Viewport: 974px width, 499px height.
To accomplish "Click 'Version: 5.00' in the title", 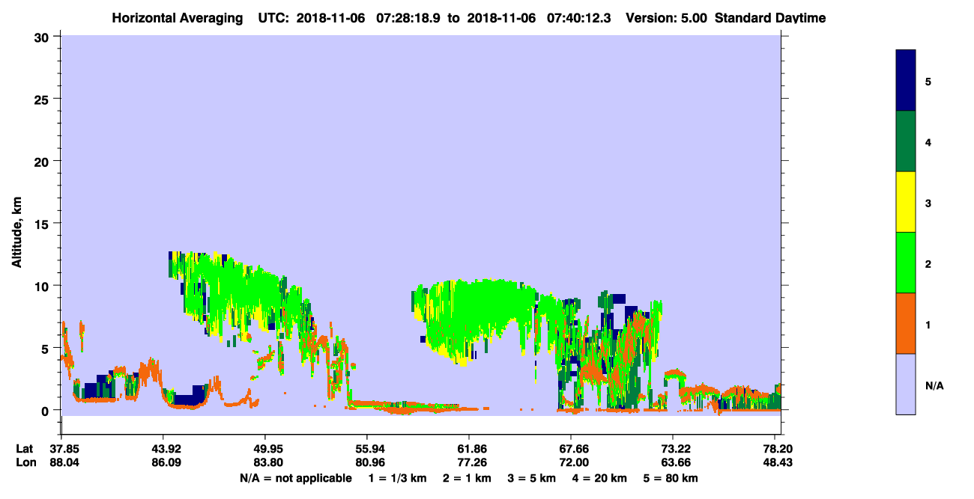I will click(x=667, y=17).
